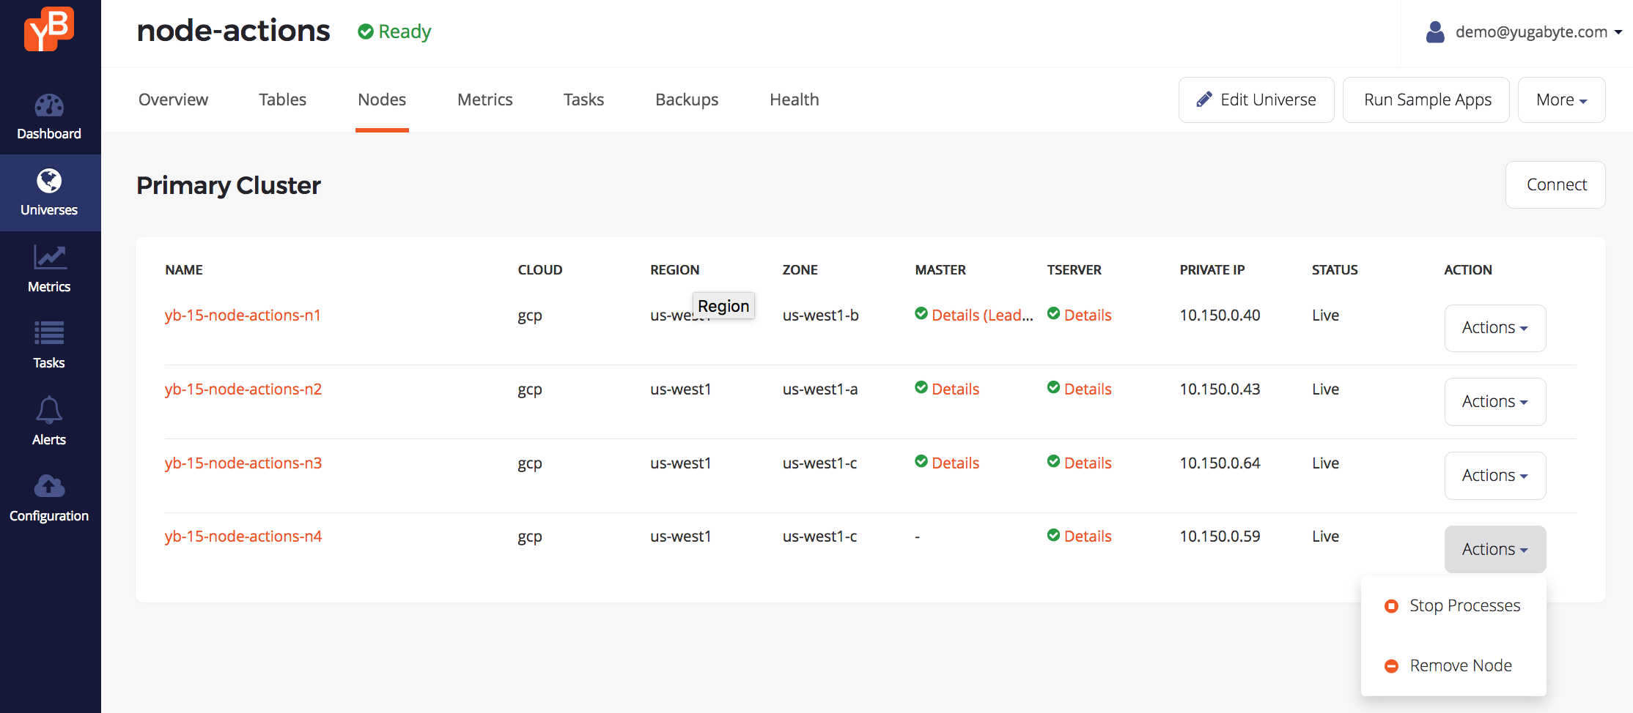1633x713 pixels.
Task: Collapse Actions dropdown for node n4
Action: click(1495, 550)
